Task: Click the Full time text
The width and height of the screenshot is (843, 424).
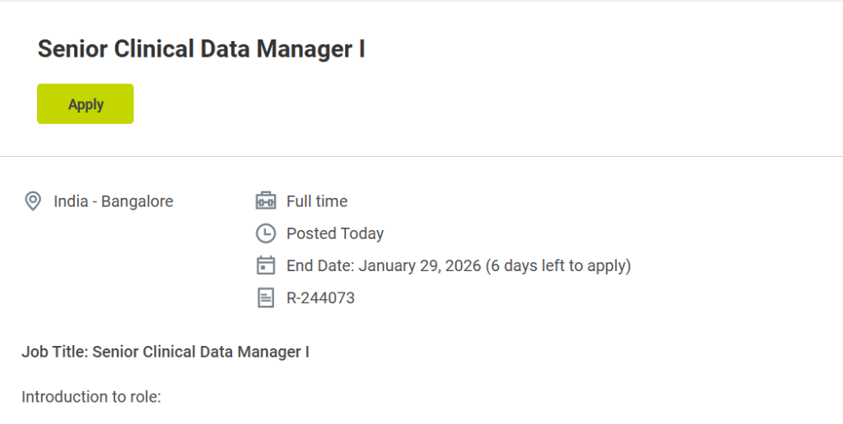Action: [317, 201]
